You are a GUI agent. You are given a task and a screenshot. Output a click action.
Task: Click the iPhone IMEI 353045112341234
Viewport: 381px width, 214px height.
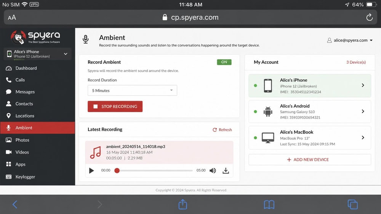[x=300, y=92]
